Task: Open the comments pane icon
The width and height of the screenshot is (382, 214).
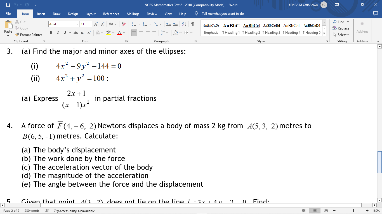Action: [376, 14]
